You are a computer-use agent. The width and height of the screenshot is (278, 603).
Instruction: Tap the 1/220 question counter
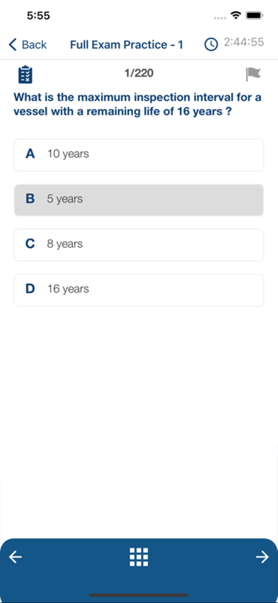(x=139, y=73)
